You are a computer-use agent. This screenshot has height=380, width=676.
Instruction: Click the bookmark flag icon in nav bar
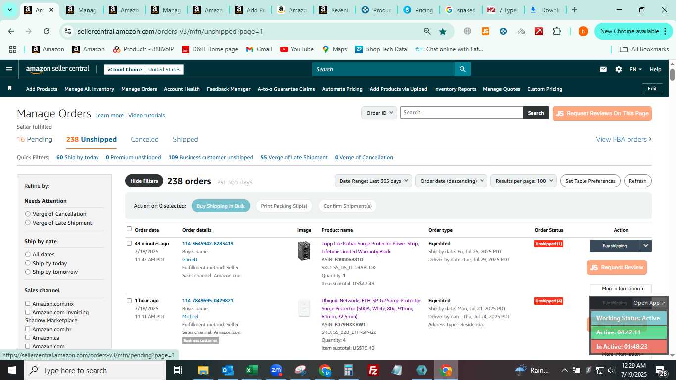(x=9, y=89)
